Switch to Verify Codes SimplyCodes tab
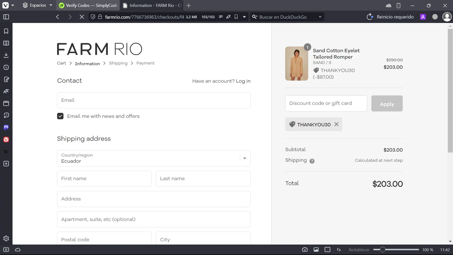The image size is (453, 255). (x=88, y=5)
